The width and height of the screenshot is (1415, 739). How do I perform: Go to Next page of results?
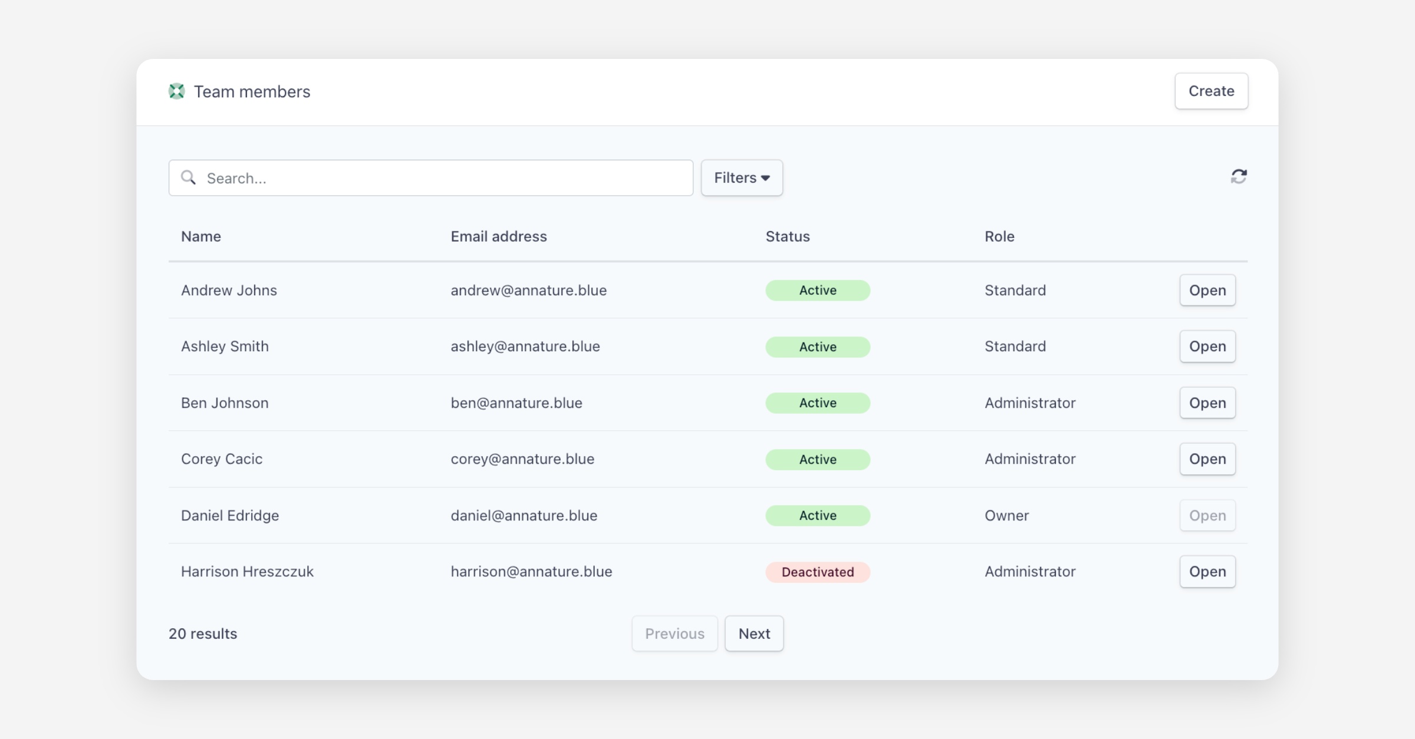(753, 634)
